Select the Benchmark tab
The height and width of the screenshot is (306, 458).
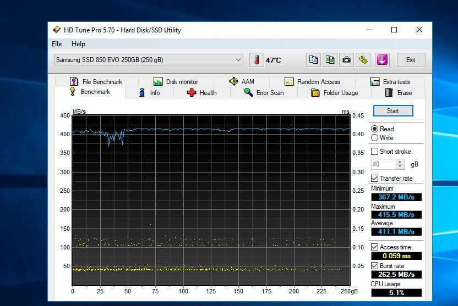(x=90, y=92)
